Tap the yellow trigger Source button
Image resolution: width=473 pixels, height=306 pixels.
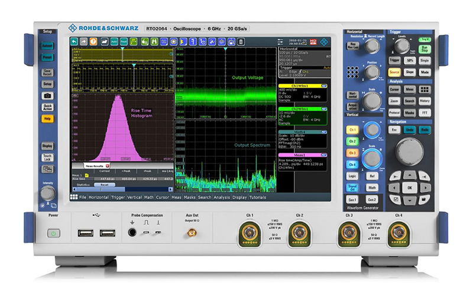tap(394, 72)
